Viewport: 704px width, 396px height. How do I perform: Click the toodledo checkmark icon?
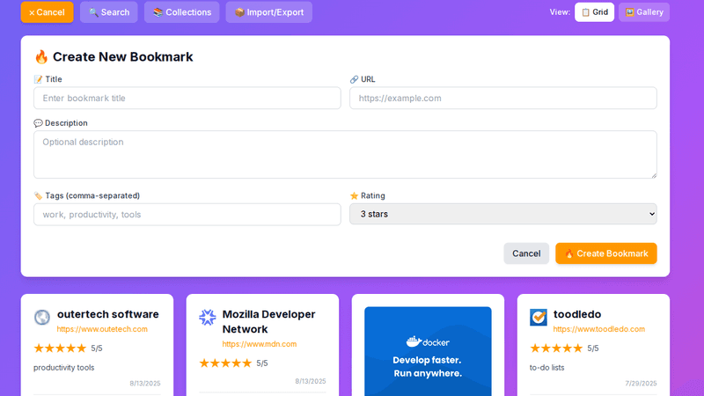[x=539, y=317]
